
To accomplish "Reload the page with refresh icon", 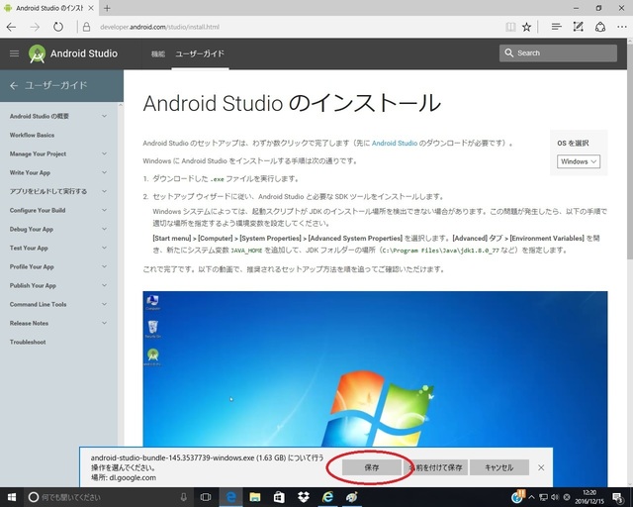I will (58, 27).
